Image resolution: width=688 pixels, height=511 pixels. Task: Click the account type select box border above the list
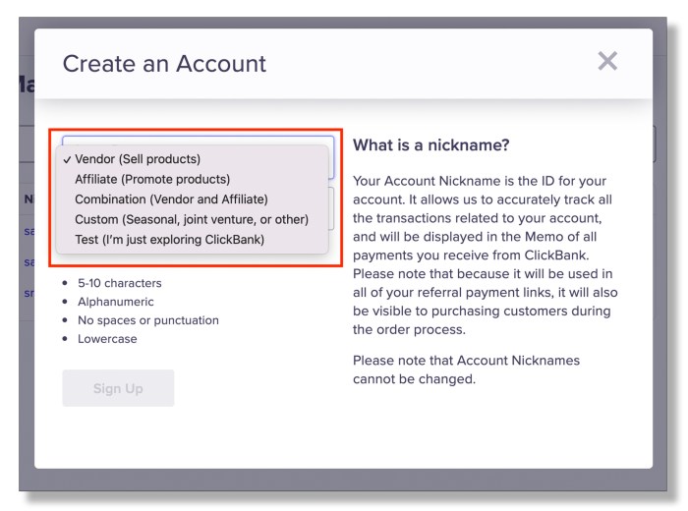point(198,140)
